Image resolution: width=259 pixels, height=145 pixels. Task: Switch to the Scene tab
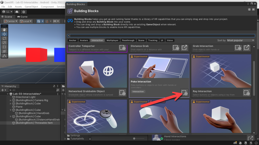(7, 17)
